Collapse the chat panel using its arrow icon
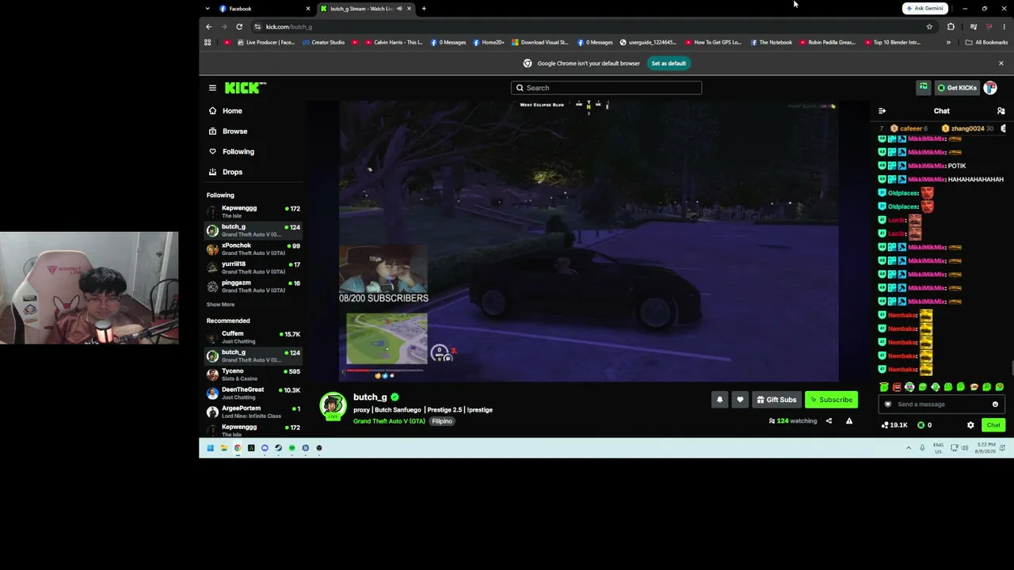Image resolution: width=1014 pixels, height=570 pixels. click(882, 111)
